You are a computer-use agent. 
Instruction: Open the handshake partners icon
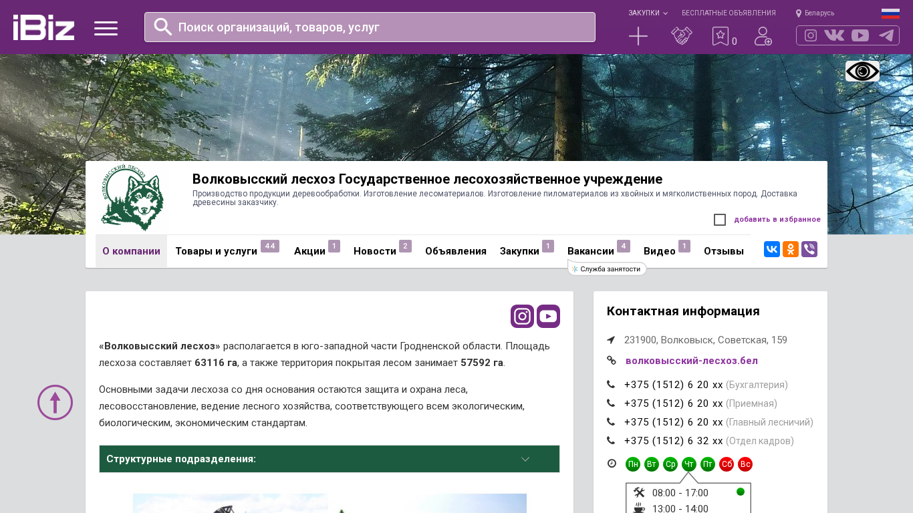click(x=681, y=36)
